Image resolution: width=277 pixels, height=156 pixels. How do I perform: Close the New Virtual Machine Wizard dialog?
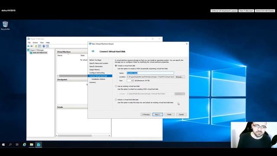tap(187, 44)
